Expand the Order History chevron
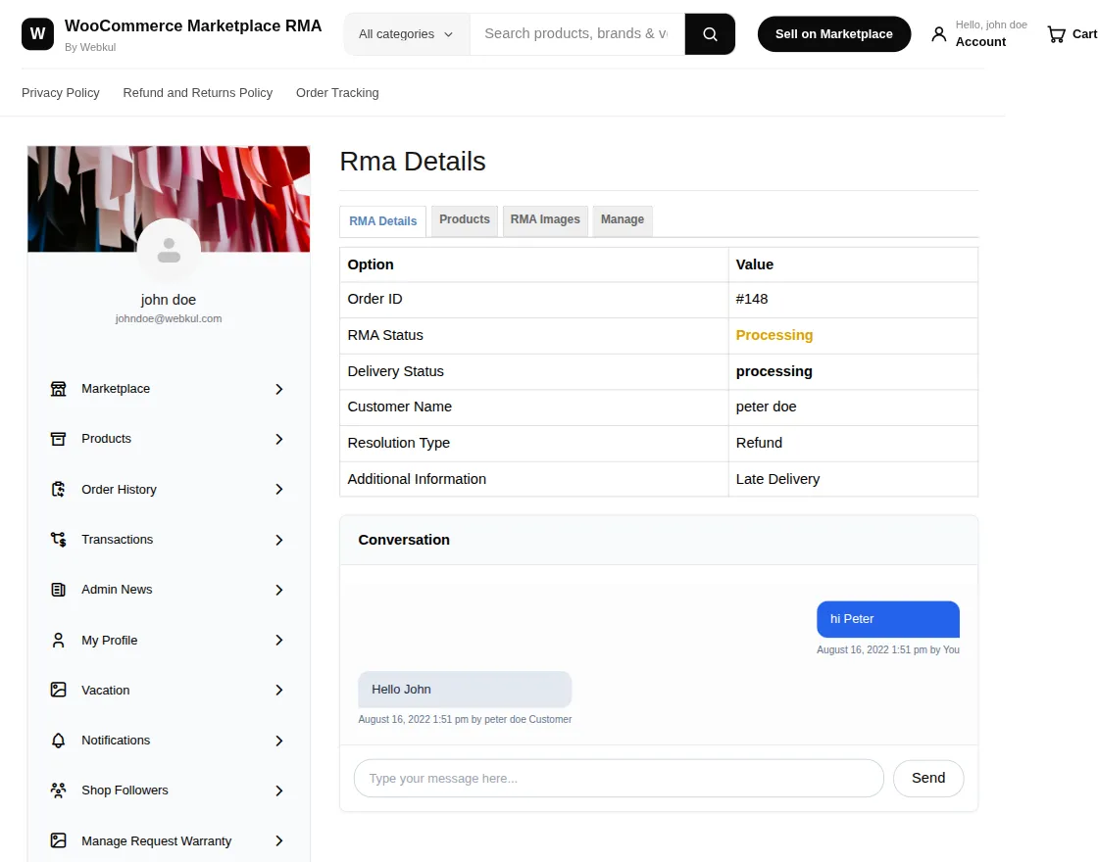Screen dimensions: 1098x862 tap(278, 489)
